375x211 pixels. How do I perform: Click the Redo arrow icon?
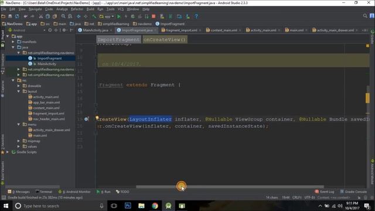(x=32, y=16)
